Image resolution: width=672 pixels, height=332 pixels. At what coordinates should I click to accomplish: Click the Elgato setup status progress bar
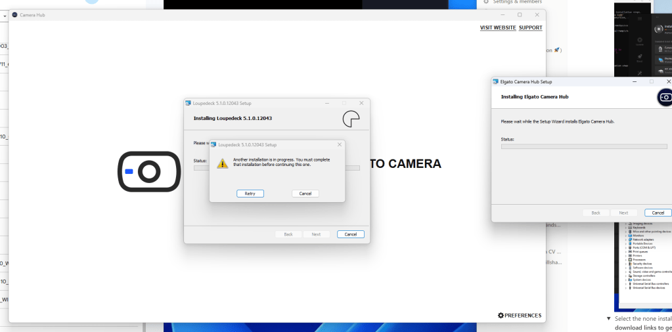pyautogui.click(x=584, y=146)
